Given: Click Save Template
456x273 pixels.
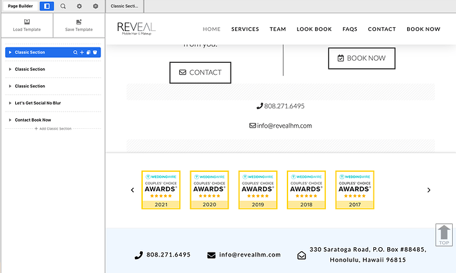Looking at the screenshot, I should [79, 26].
